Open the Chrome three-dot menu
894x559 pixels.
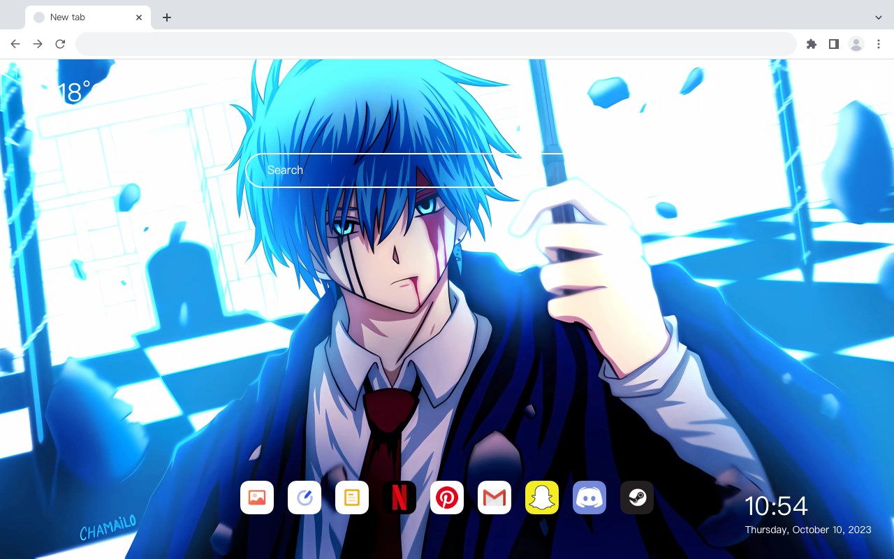[879, 44]
